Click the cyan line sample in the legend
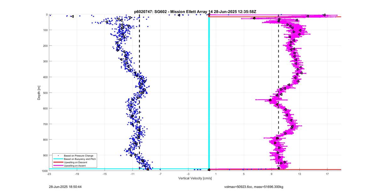Screen dimensions: 377x192 pyautogui.click(x=58, y=159)
